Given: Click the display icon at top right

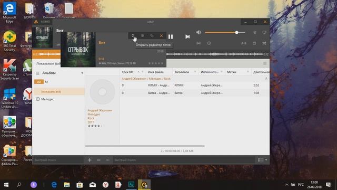Looking at the screenshot, I should (x=264, y=33).
